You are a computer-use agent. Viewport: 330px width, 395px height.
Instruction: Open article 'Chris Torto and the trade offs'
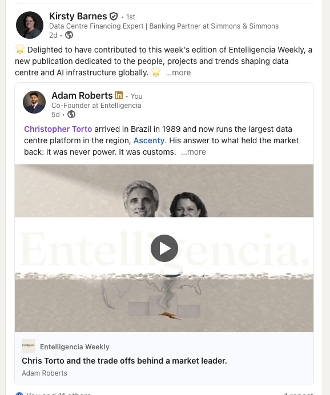click(124, 361)
